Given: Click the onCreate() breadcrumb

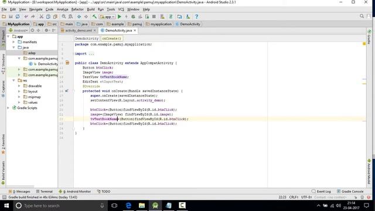Looking at the screenshot, I should tap(112, 38).
